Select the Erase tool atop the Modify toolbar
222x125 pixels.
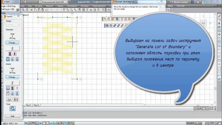219,15
